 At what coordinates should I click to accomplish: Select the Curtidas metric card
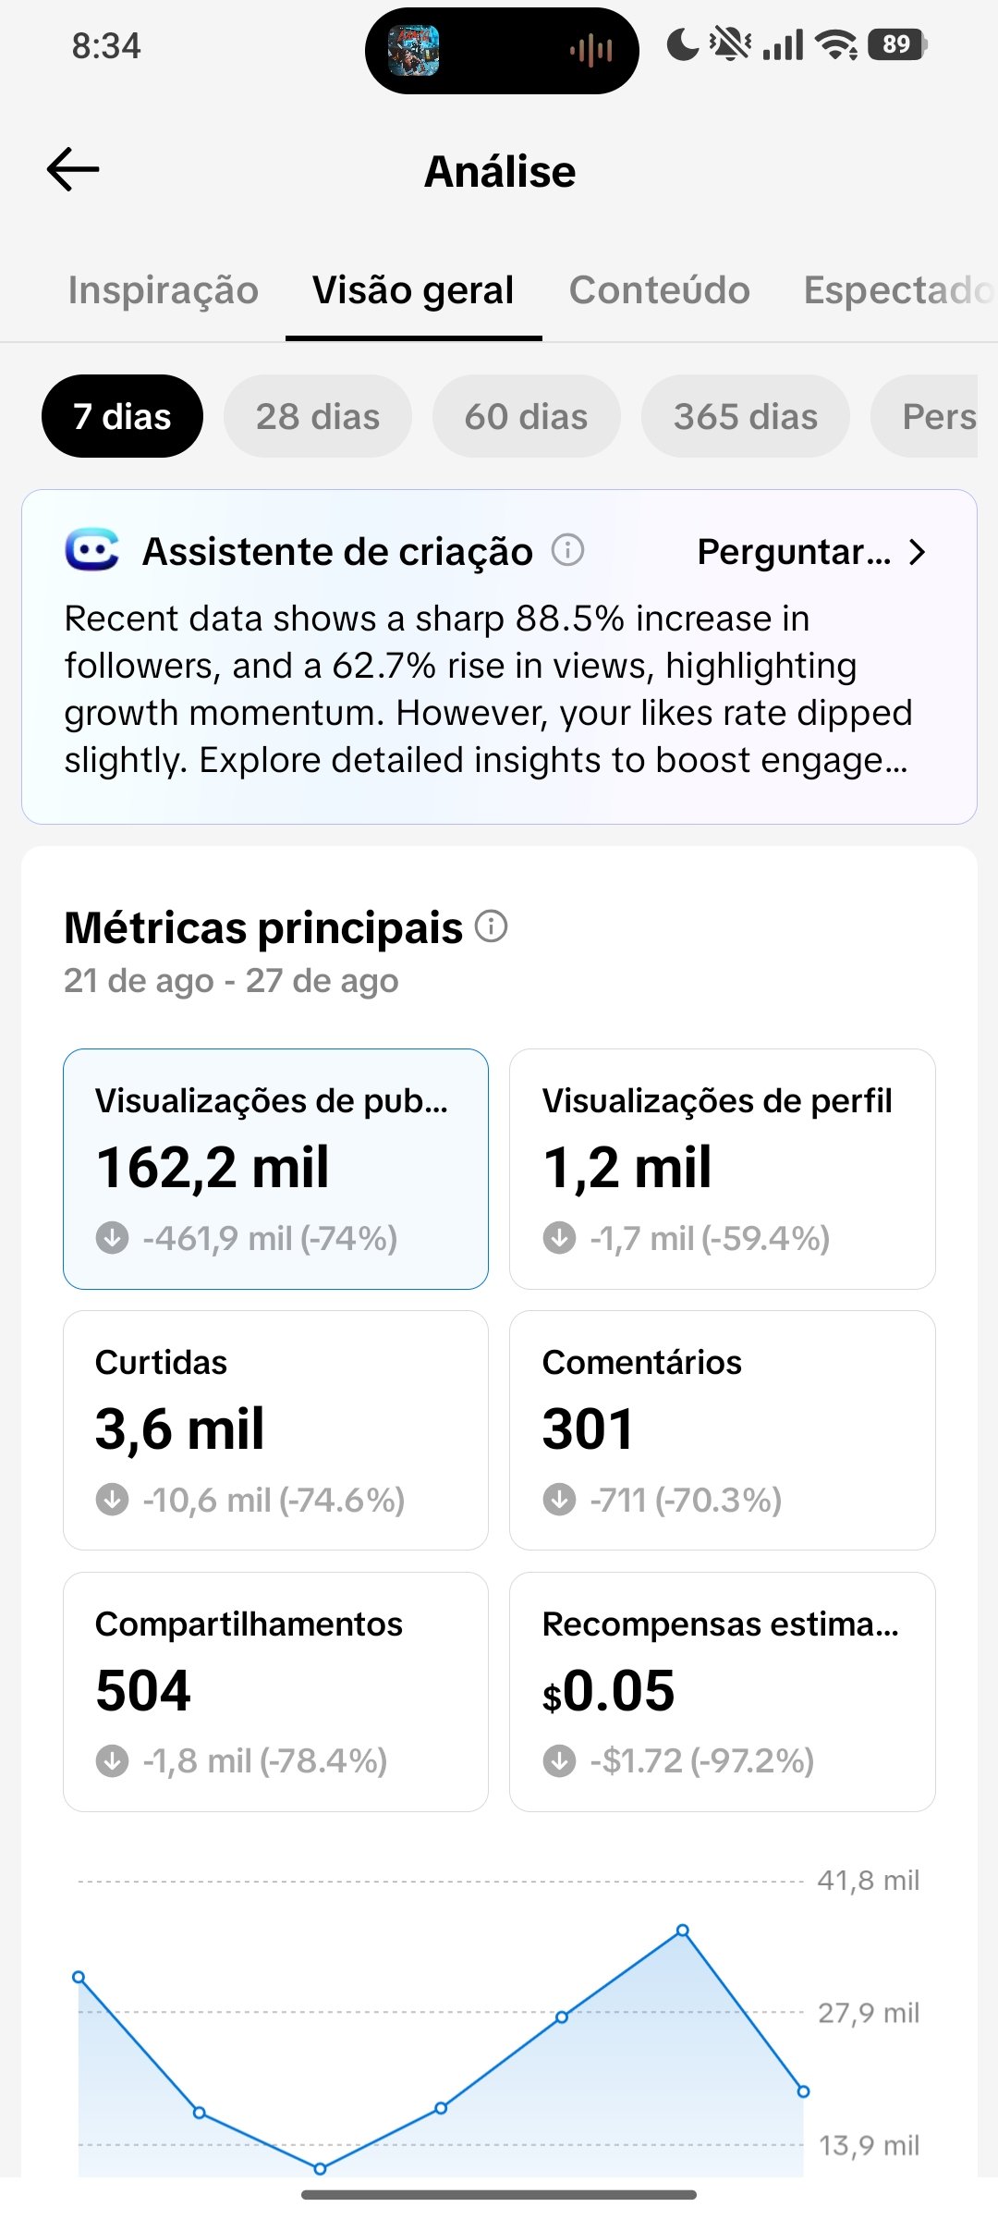[x=275, y=1430]
